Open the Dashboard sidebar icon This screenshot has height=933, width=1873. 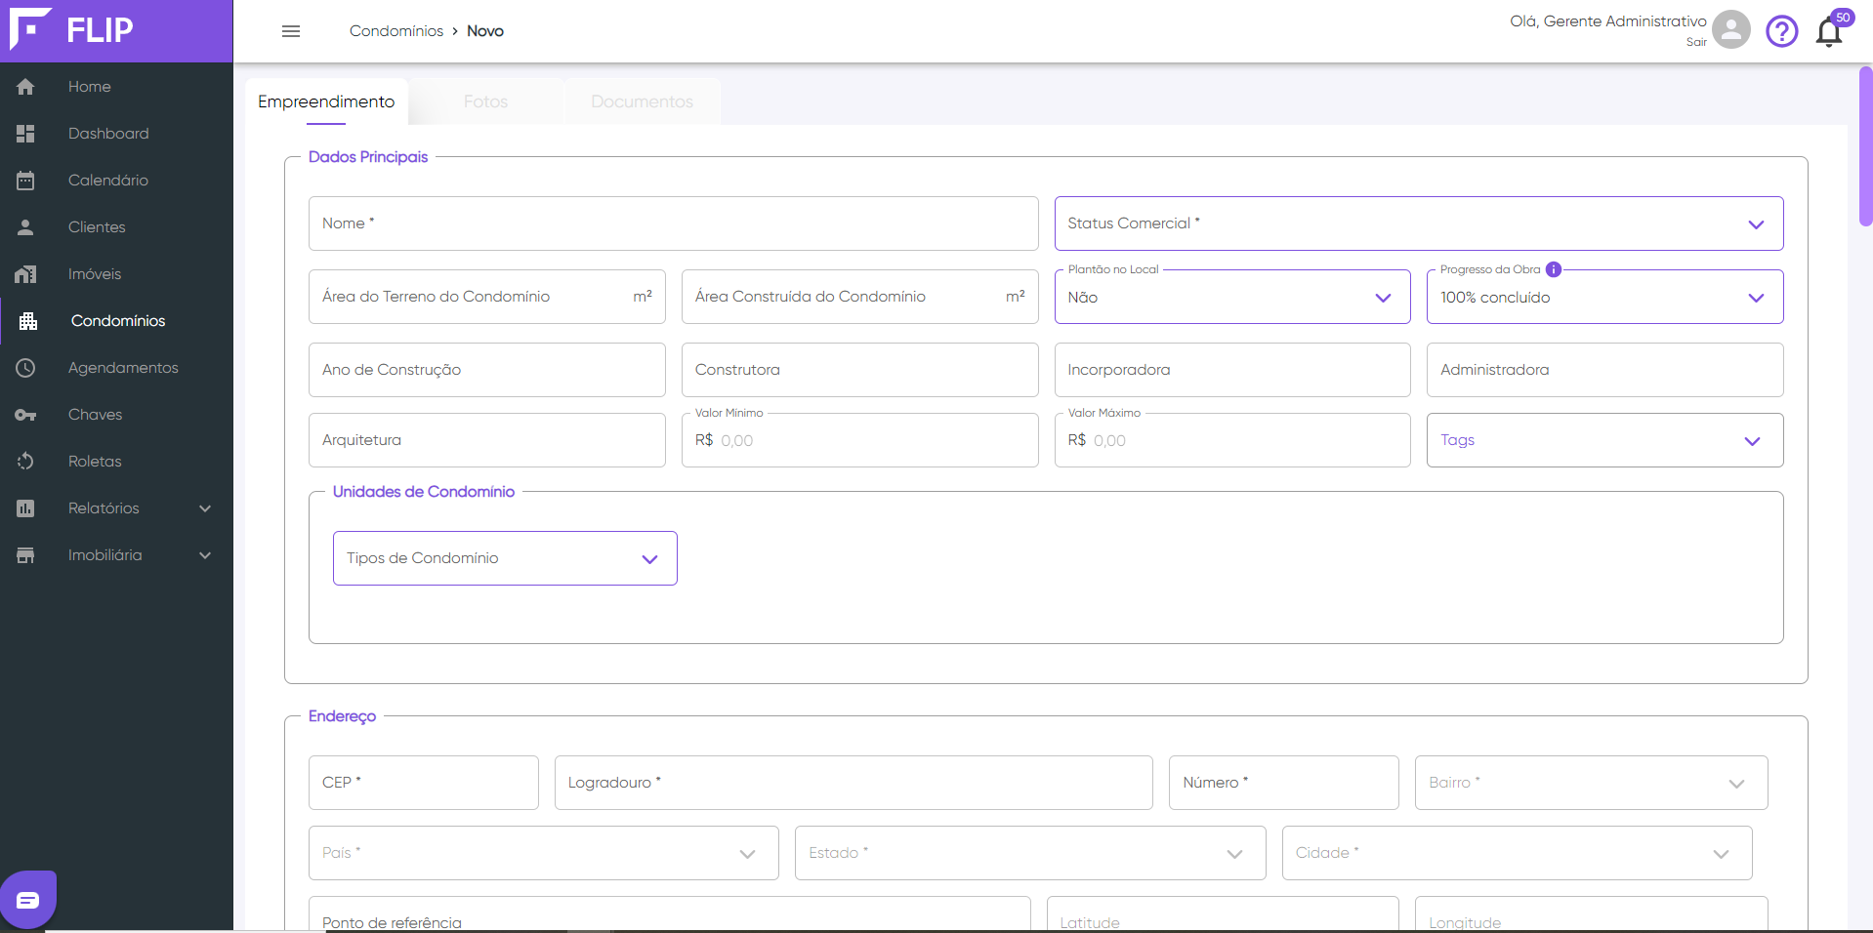click(25, 134)
